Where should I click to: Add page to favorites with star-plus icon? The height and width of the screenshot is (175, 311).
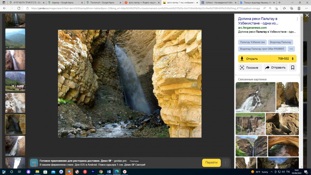tap(276, 8)
